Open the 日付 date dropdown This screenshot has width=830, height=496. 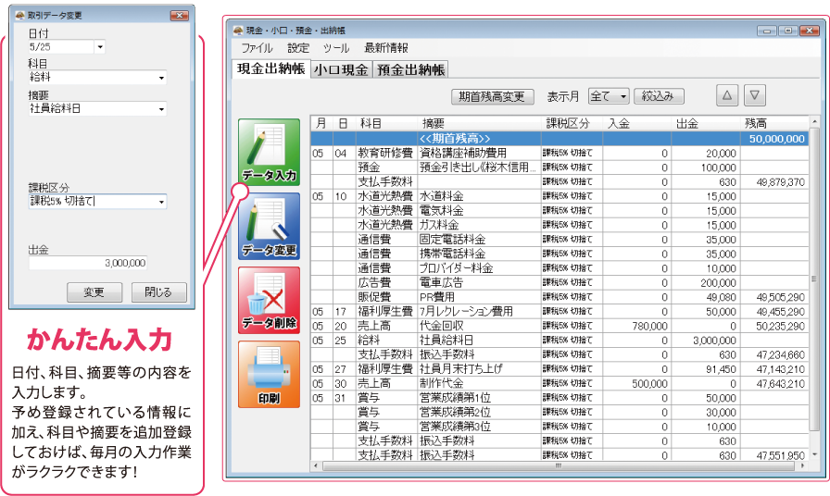click(x=100, y=46)
